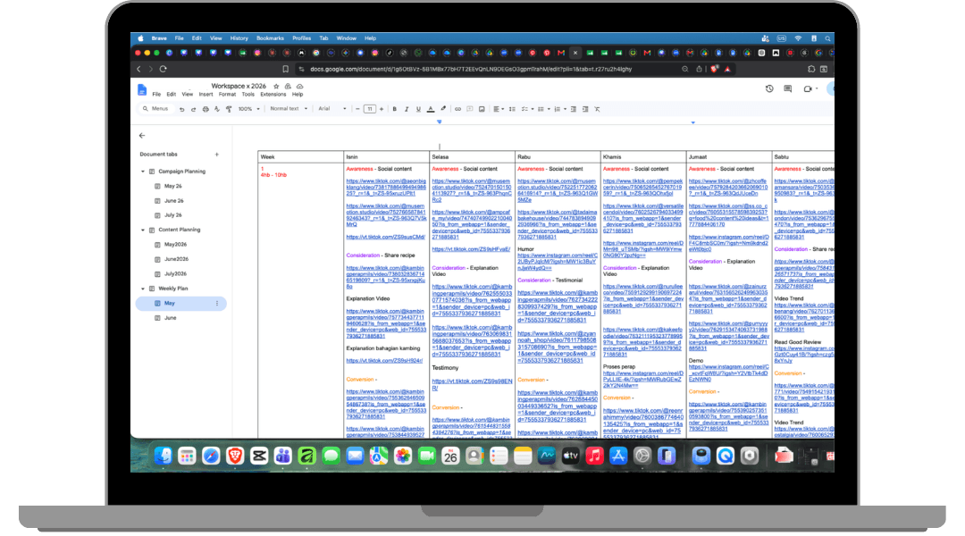The width and height of the screenshot is (965, 536).
Task: Collapse the Weekly Plan tab group
Action: pyautogui.click(x=143, y=289)
